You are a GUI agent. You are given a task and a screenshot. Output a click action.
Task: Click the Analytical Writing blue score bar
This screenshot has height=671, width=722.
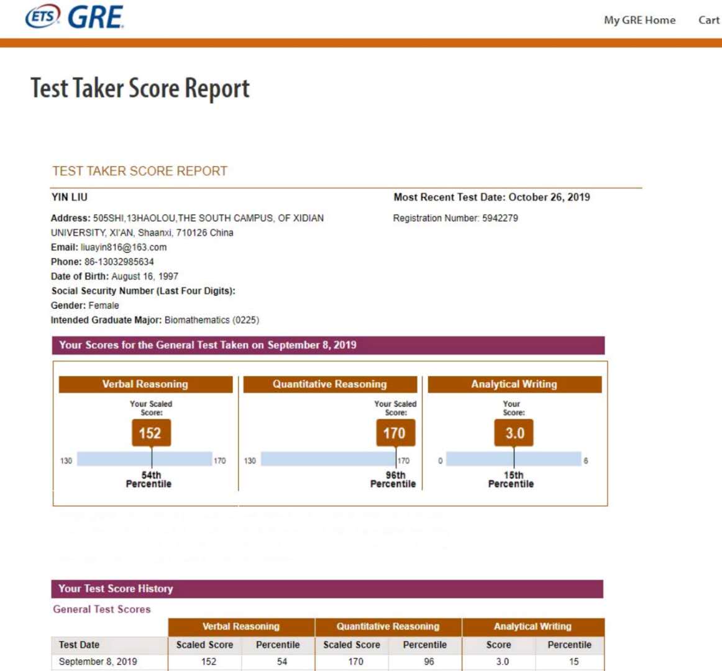coord(513,459)
